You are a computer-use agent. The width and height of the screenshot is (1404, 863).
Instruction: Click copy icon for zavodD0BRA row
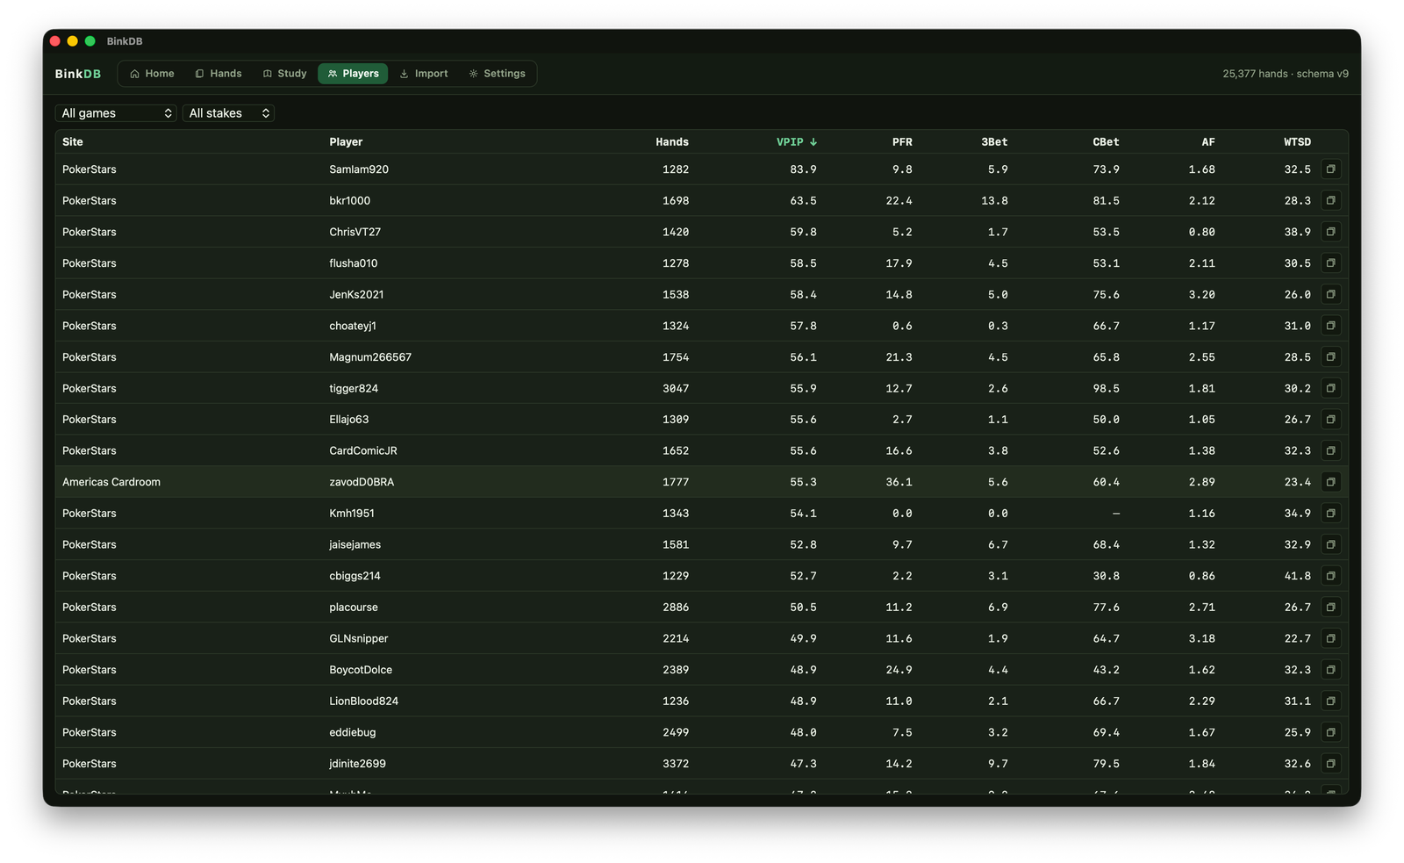coord(1330,482)
